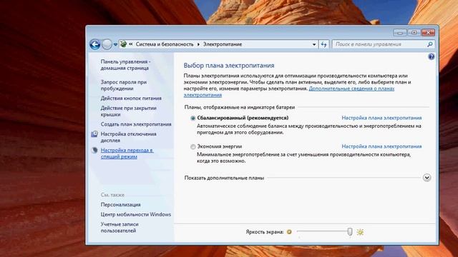Viewport: 458px width, 257px height.
Task: Go back with the blue arrow button
Action: point(95,44)
